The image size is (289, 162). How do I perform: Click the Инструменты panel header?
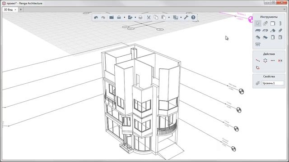click(x=269, y=17)
